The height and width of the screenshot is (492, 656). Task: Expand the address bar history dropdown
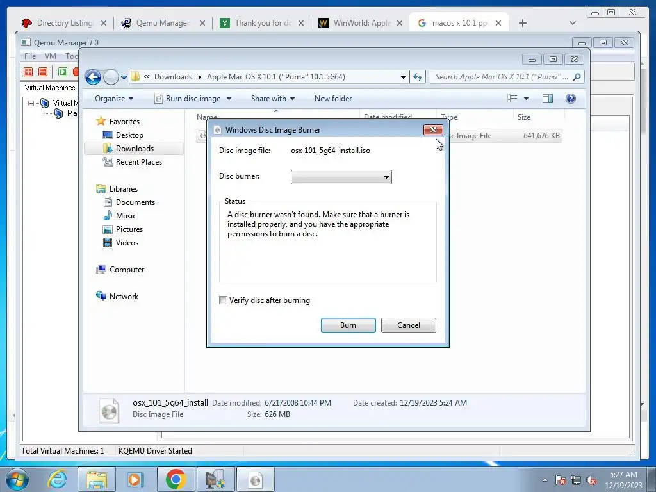(x=403, y=78)
